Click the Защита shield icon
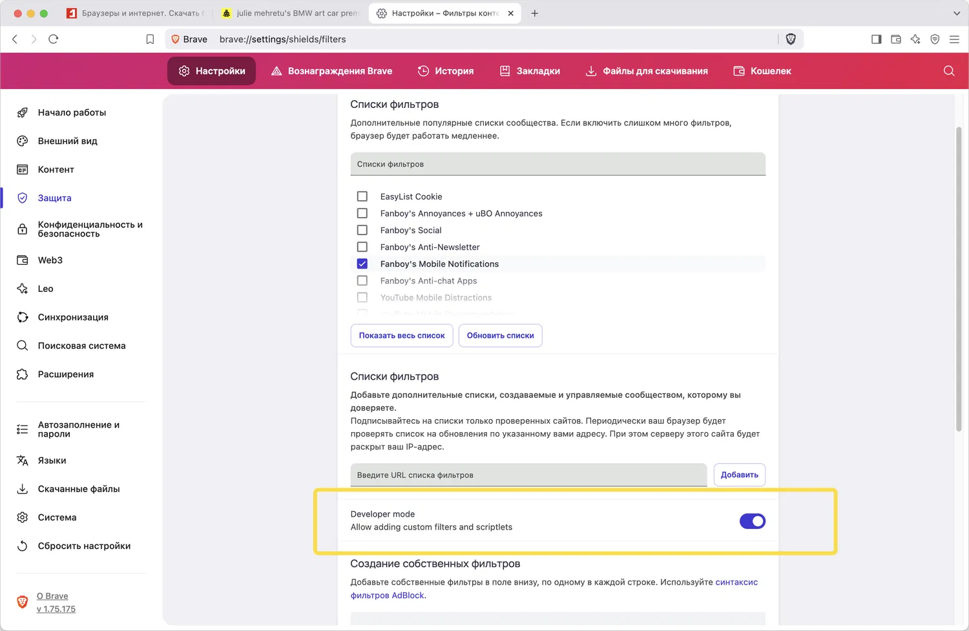This screenshot has height=631, width=969. pos(23,198)
